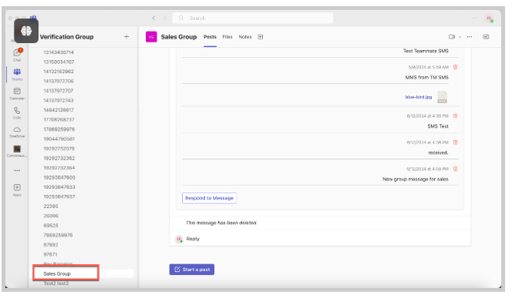Expand the meet video dropdown chevron
The width and height of the screenshot is (512, 298).
[x=460, y=37]
